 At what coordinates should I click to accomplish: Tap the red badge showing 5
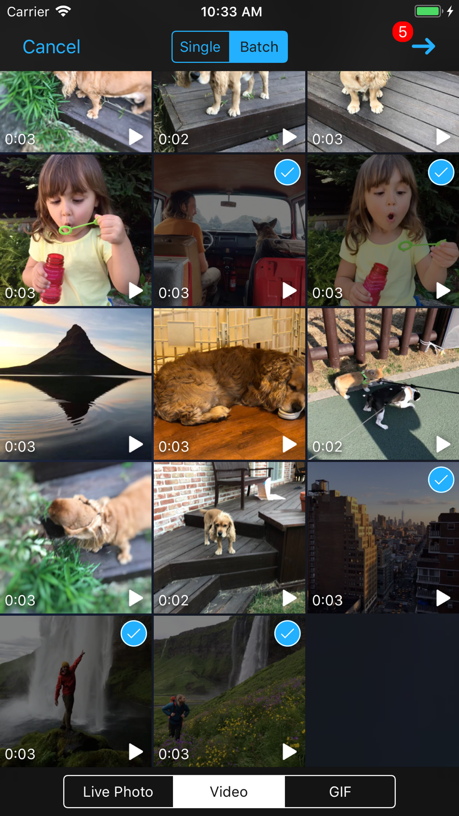pyautogui.click(x=403, y=32)
